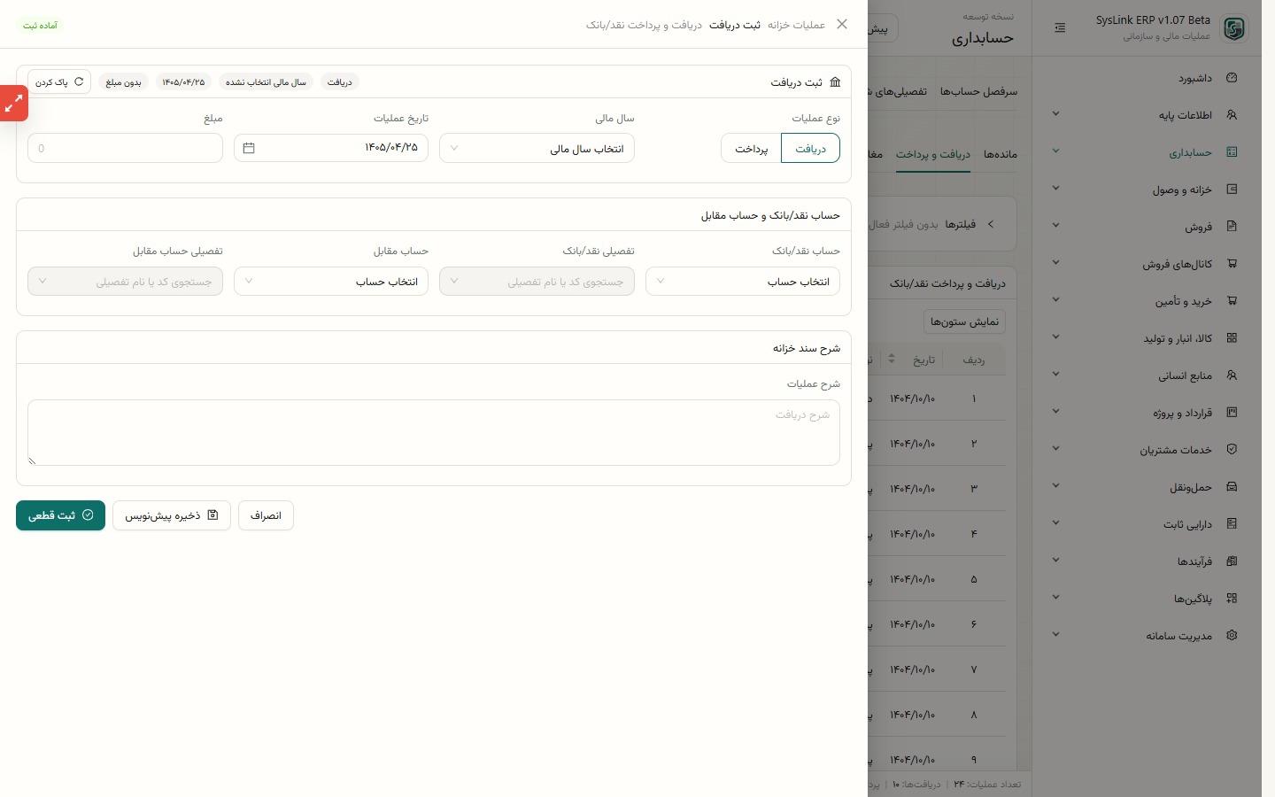Image resolution: width=1275 pixels, height=797 pixels.
Task: Click the انصراف cancel button
Action: click(x=266, y=515)
